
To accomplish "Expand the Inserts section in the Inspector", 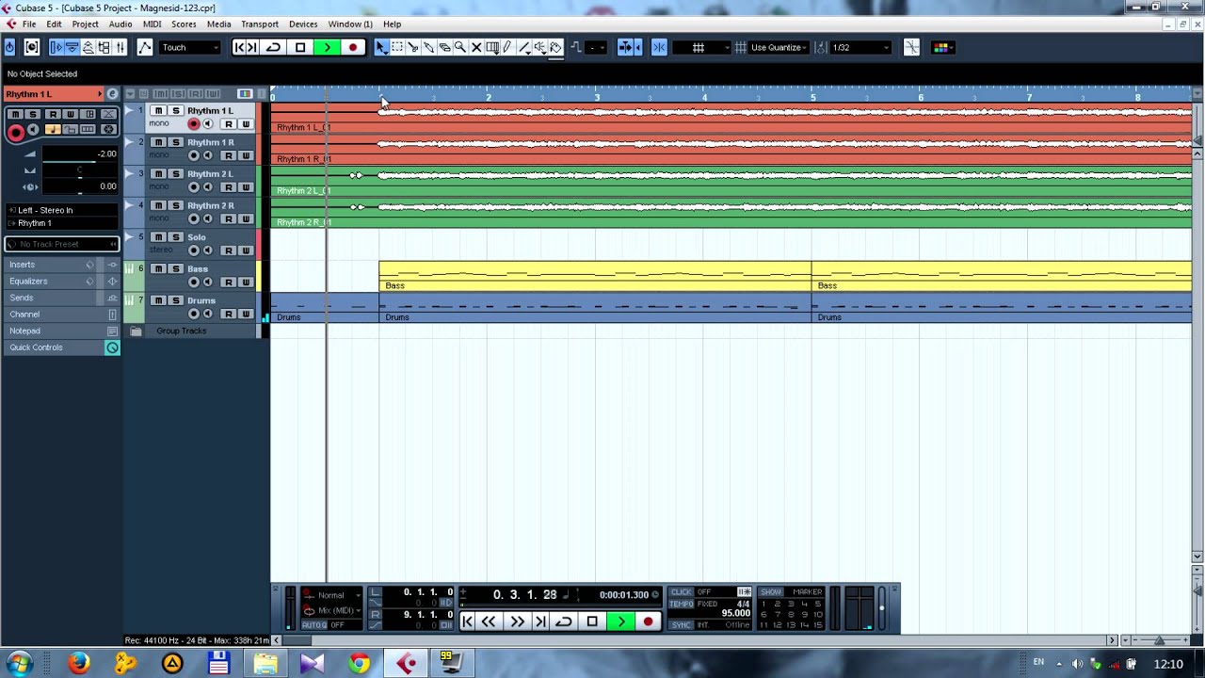I will [x=23, y=265].
